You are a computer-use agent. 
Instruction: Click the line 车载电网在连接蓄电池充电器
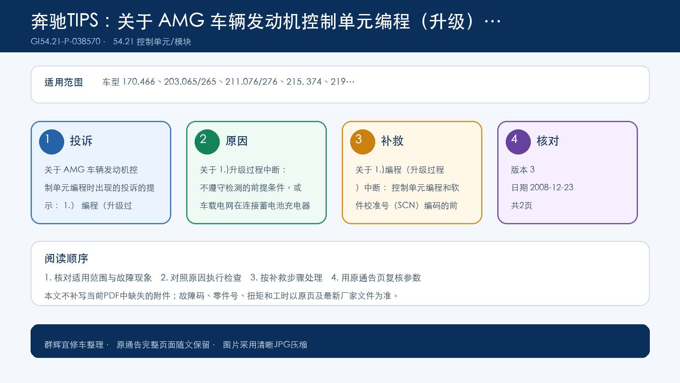click(x=255, y=206)
